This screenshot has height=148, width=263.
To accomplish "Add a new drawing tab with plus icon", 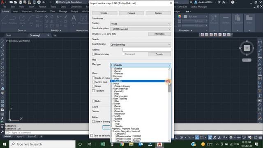I will [55, 35].
